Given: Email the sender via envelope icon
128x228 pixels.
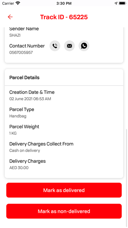Looking at the screenshot, I should coord(70,46).
